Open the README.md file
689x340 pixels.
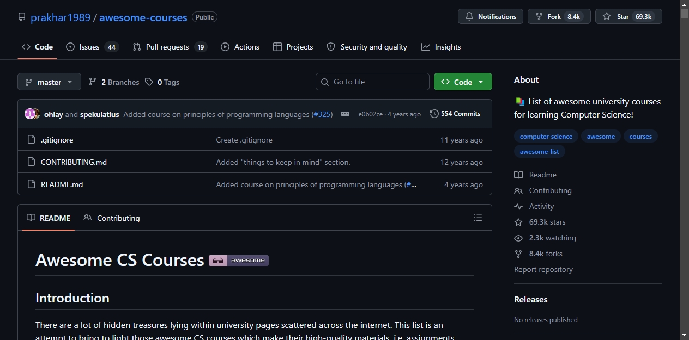[x=62, y=184]
